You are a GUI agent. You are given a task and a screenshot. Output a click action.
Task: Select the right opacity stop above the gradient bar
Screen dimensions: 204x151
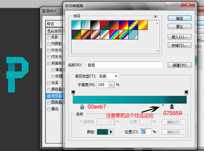click(186, 93)
